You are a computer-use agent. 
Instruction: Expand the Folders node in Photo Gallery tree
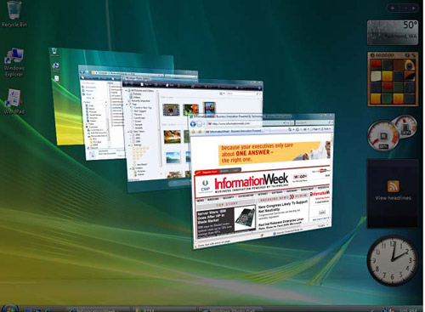pyautogui.click(x=131, y=168)
